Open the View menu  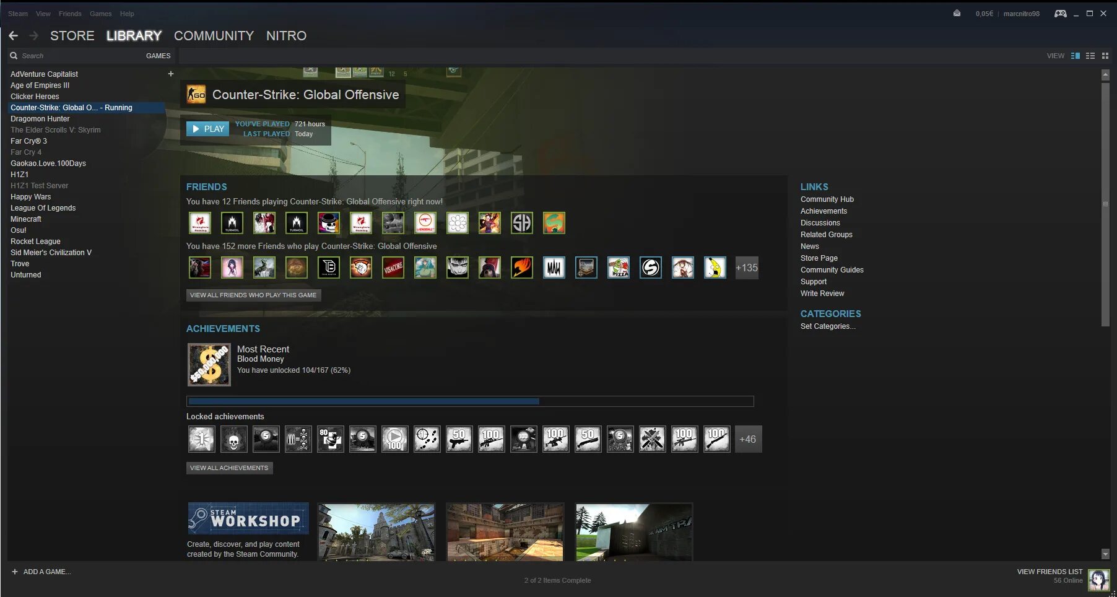[43, 14]
